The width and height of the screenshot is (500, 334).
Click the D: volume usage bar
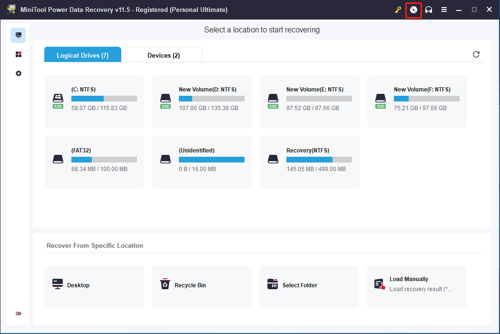[x=212, y=99]
